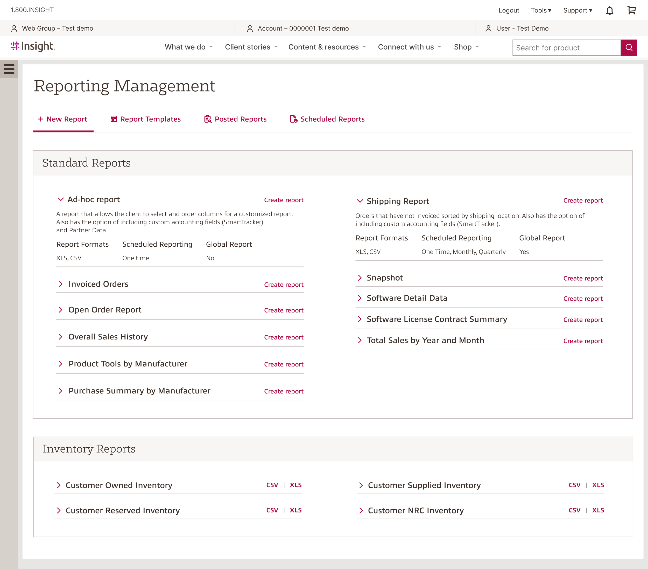Collapse the Ad-hoc report section
The height and width of the screenshot is (569, 648).
(x=61, y=199)
